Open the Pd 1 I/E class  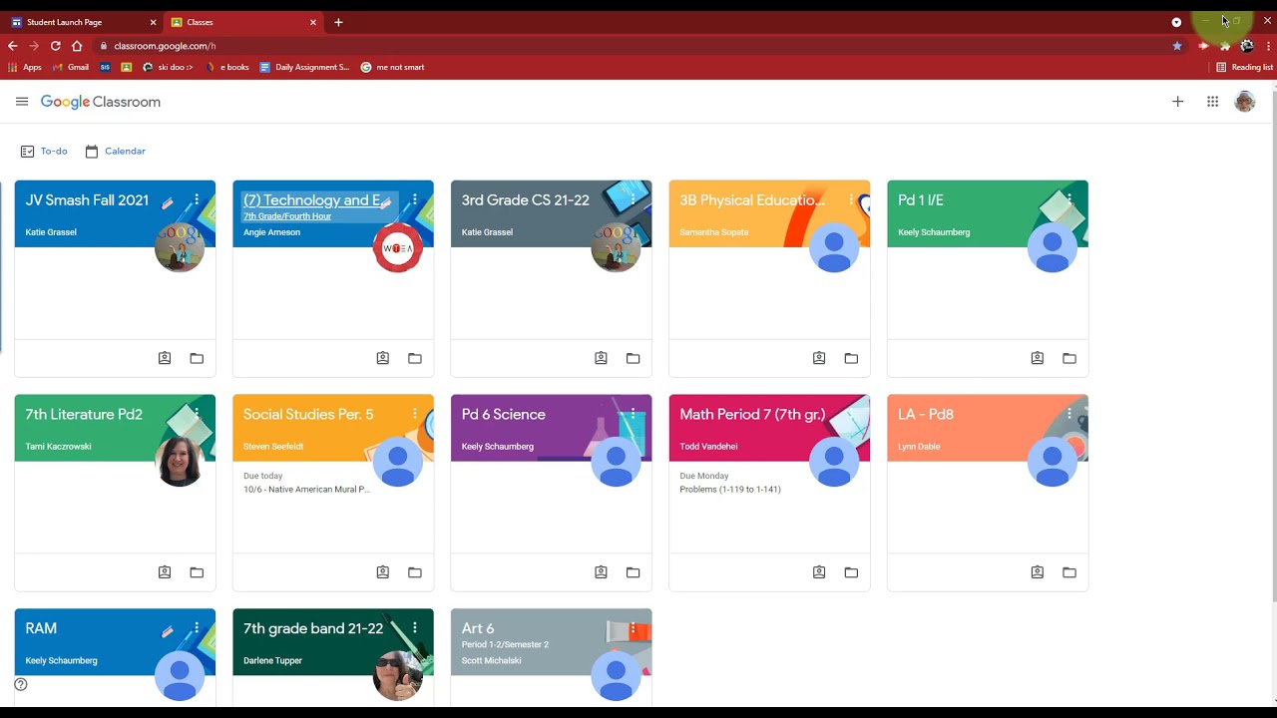pyautogui.click(x=920, y=200)
